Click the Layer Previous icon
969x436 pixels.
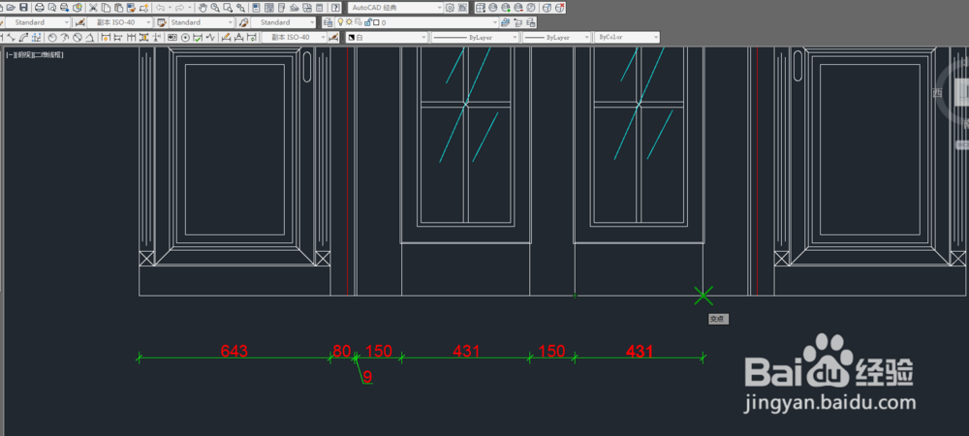[x=517, y=22]
